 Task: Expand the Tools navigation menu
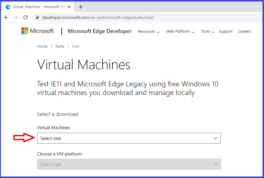point(207,31)
